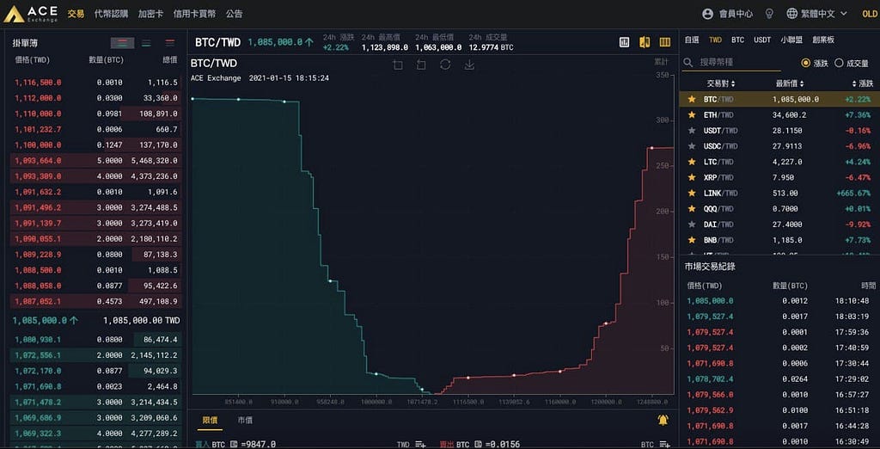Open the 代幣認購 menu
This screenshot has height=449, width=880.
tap(111, 14)
